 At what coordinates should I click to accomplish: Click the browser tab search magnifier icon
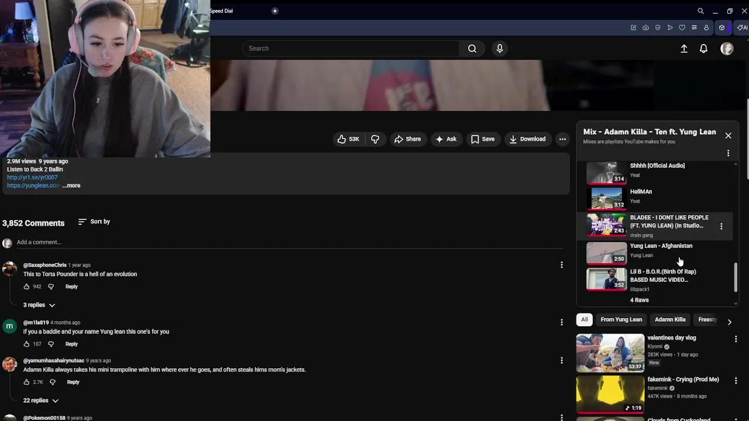[x=700, y=11]
